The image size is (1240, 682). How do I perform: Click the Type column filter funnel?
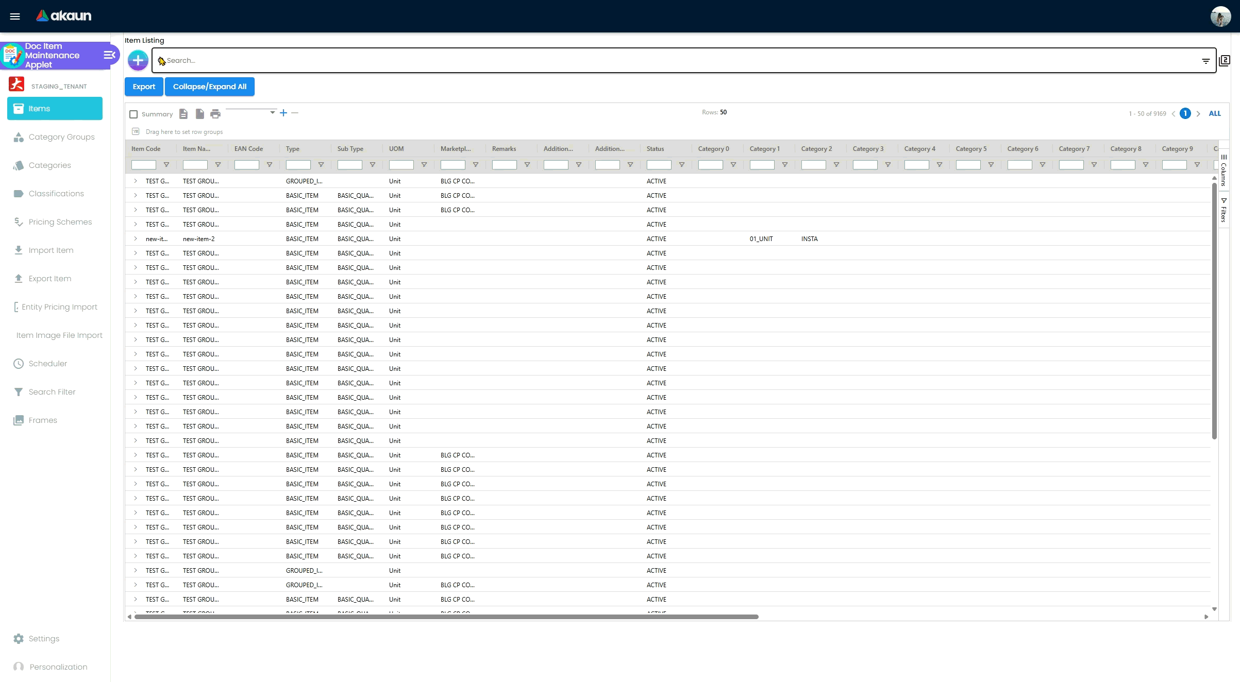pyautogui.click(x=321, y=165)
